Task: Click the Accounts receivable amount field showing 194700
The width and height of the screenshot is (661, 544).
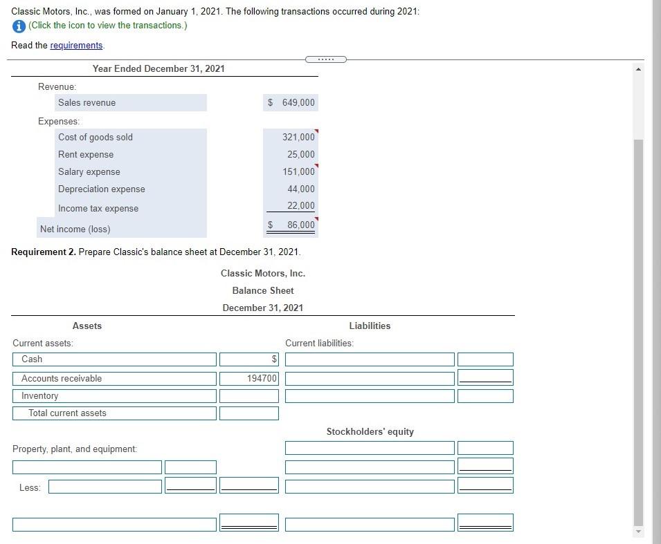Action: point(249,379)
